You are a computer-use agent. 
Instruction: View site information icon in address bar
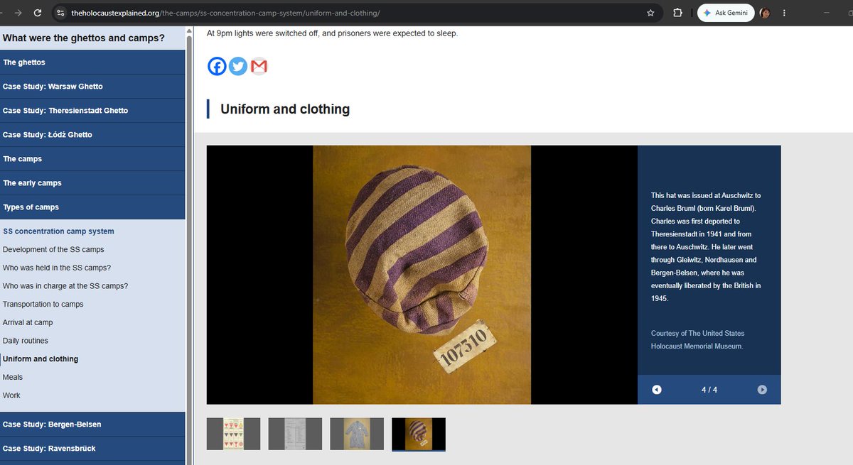pyautogui.click(x=61, y=13)
